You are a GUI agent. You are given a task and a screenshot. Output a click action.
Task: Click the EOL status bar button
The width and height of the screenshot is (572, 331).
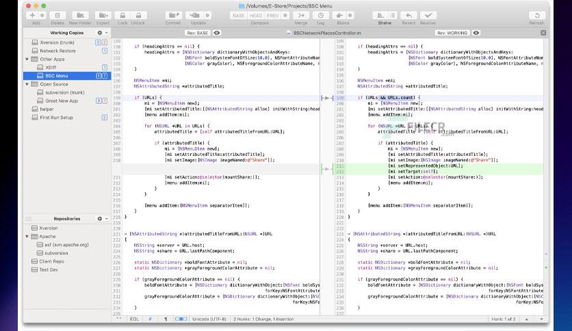click(x=134, y=319)
